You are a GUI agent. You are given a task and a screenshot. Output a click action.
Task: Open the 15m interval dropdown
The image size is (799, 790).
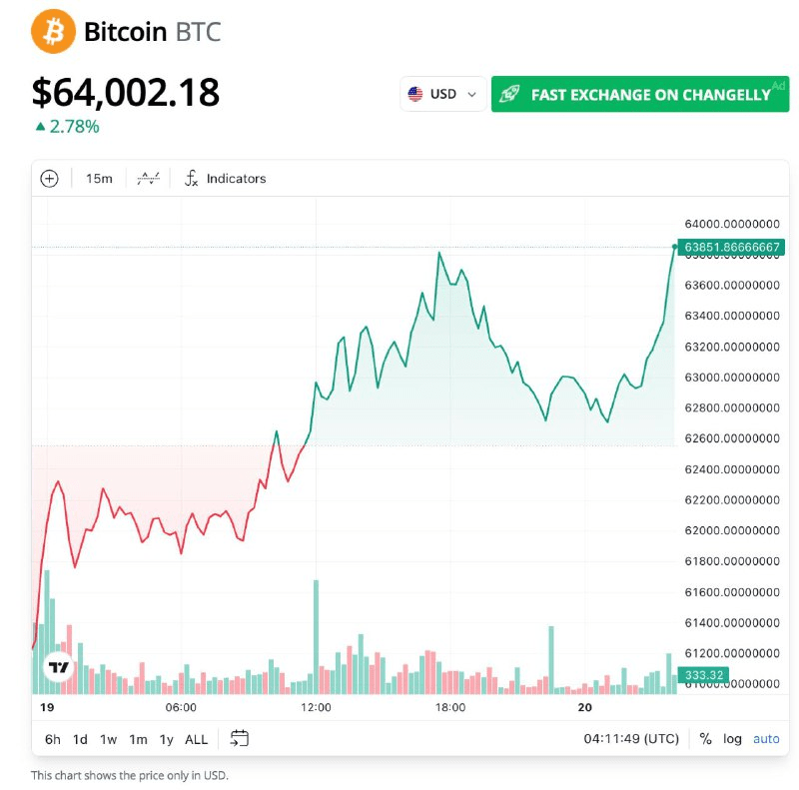[x=99, y=179]
